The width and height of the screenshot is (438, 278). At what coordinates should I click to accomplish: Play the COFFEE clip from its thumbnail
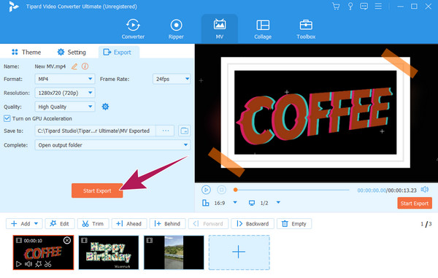coord(19,263)
